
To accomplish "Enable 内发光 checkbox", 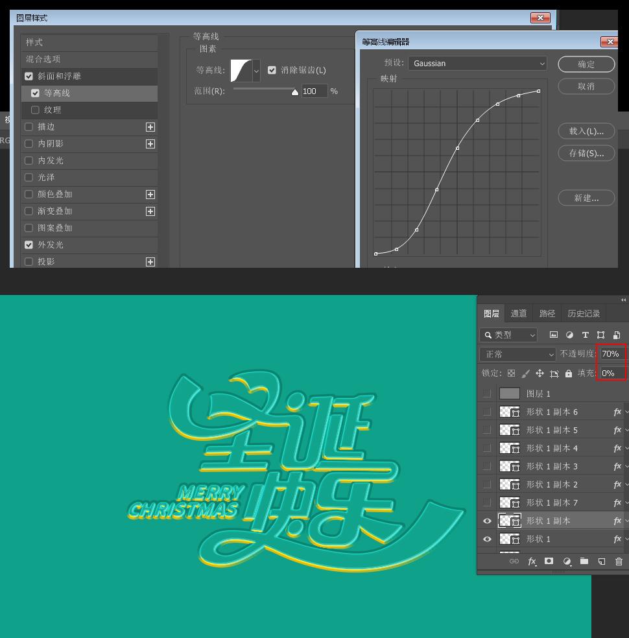I will click(x=29, y=161).
